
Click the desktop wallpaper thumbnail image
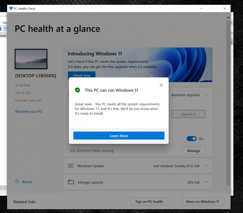pyautogui.click(x=31, y=59)
